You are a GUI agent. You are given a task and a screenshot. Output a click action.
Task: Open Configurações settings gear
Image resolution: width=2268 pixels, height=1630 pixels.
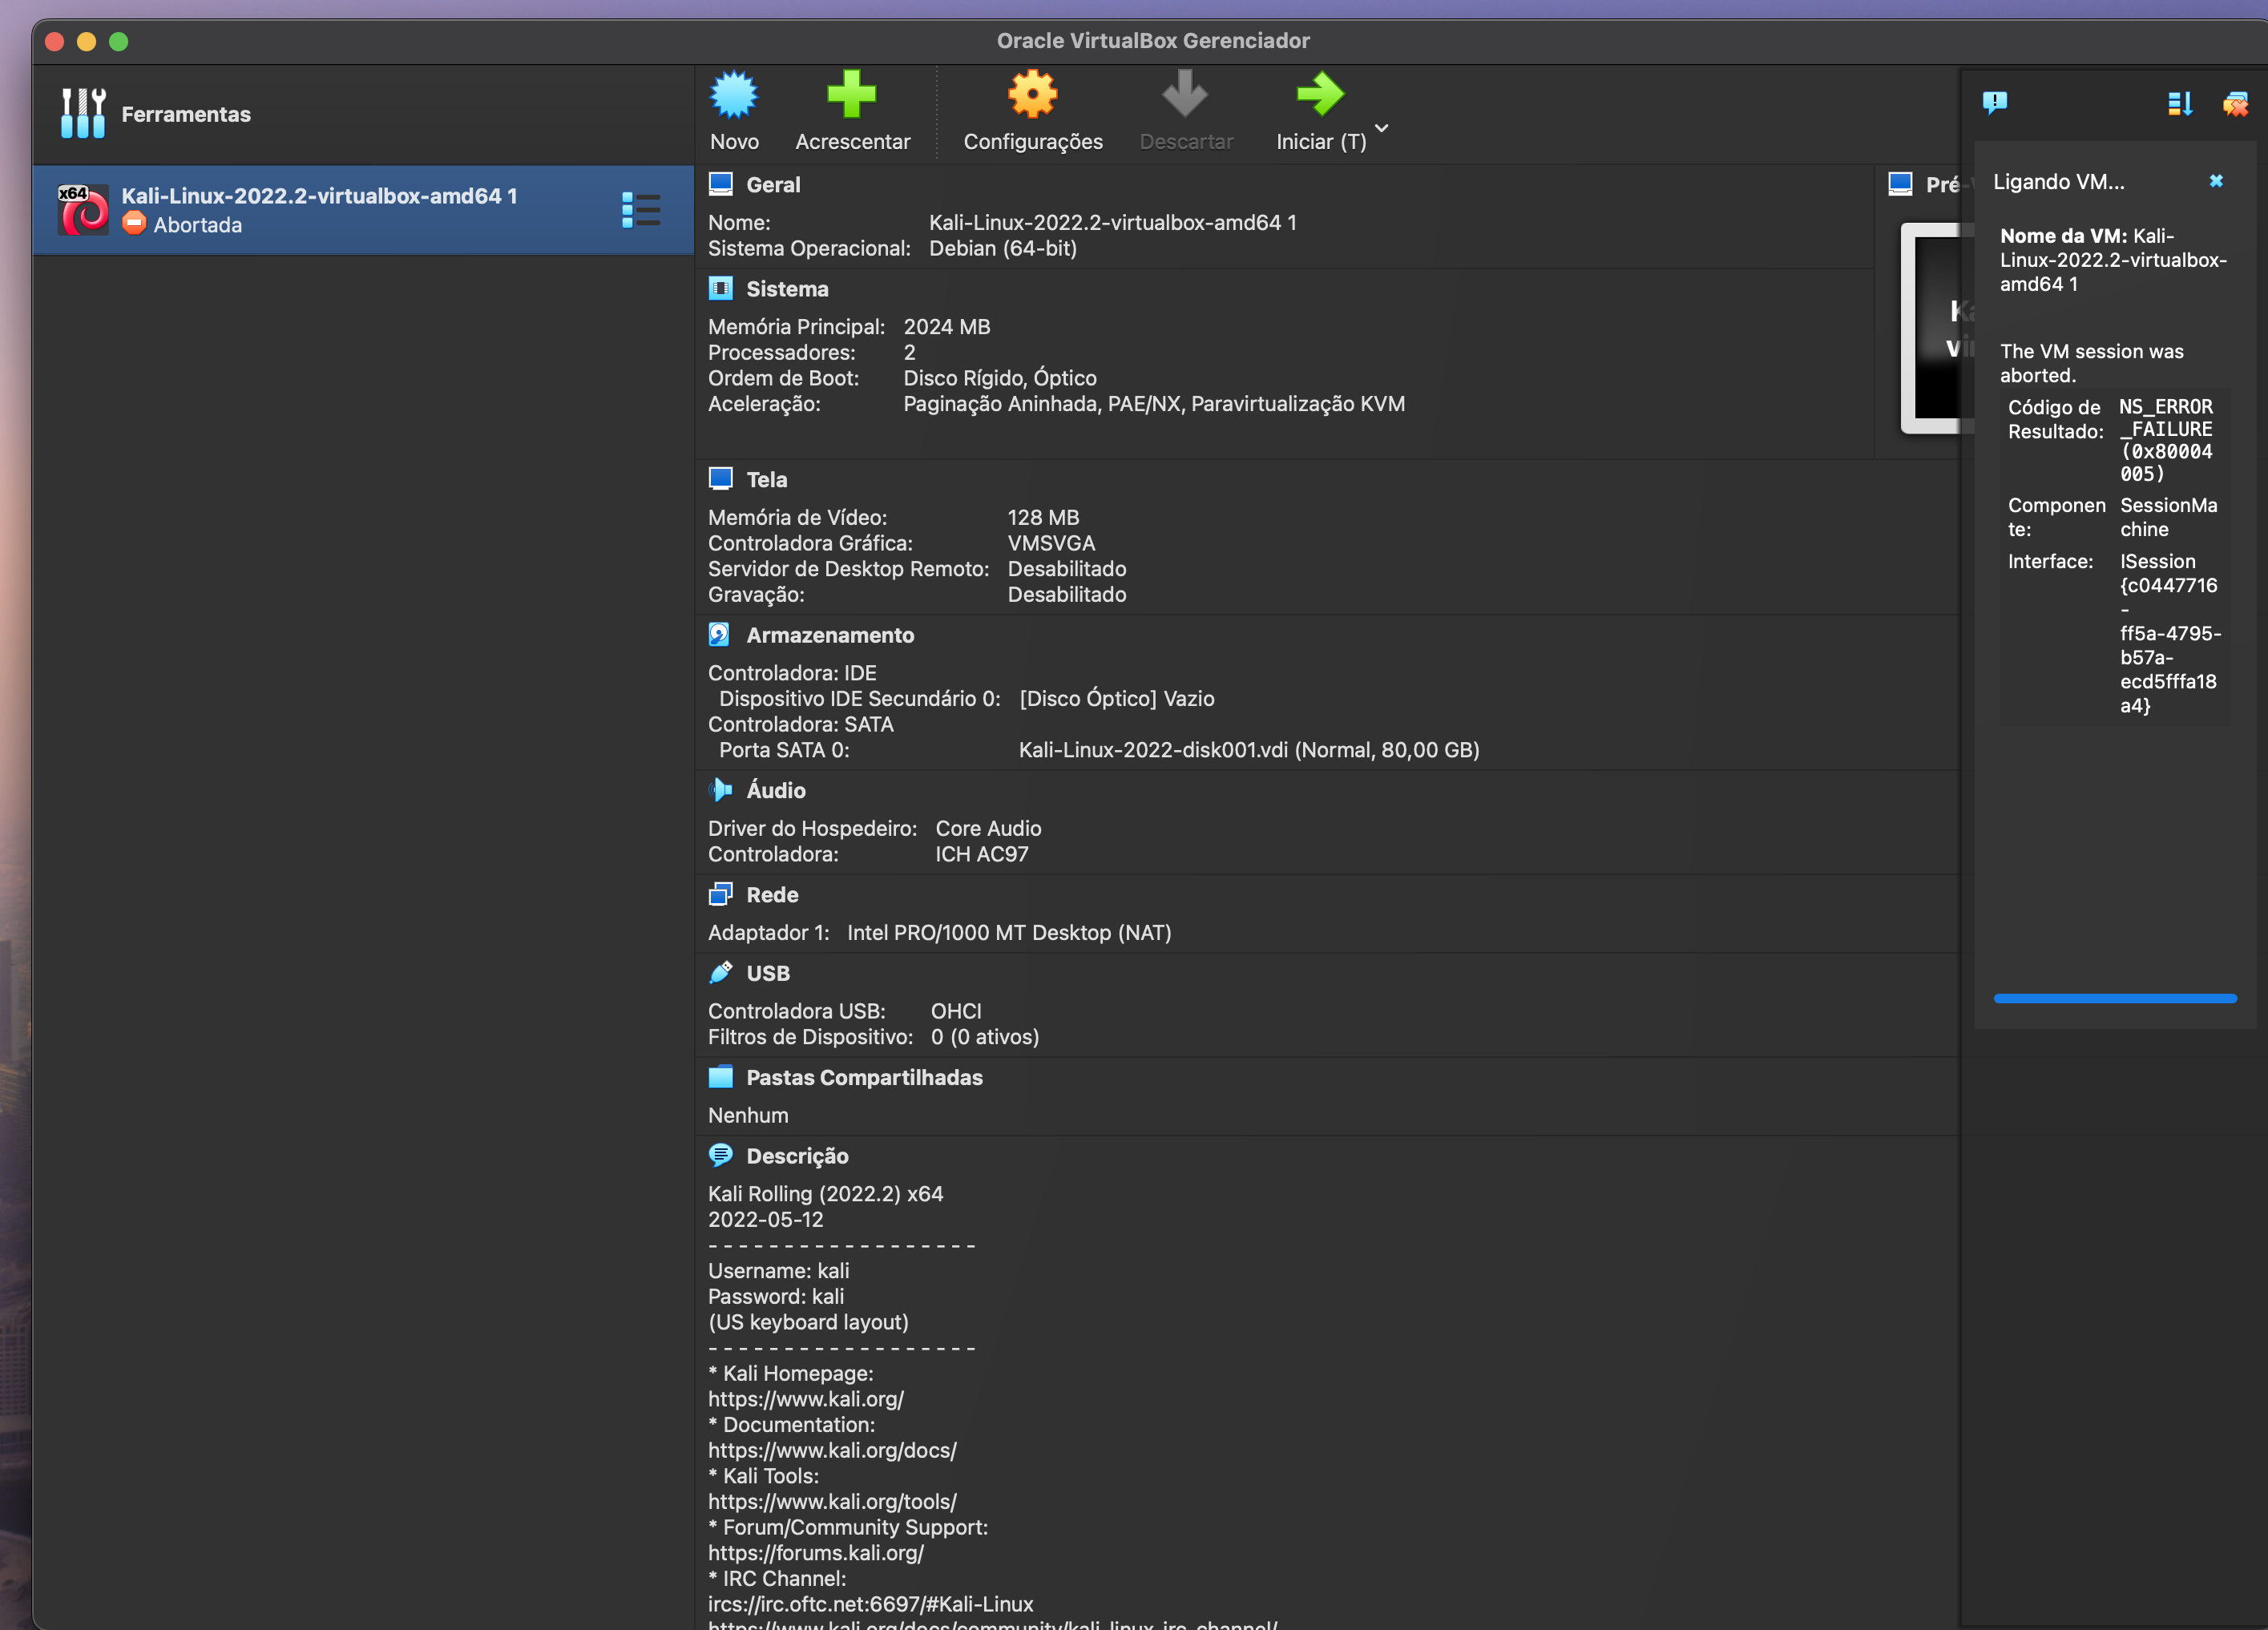pyautogui.click(x=1032, y=95)
